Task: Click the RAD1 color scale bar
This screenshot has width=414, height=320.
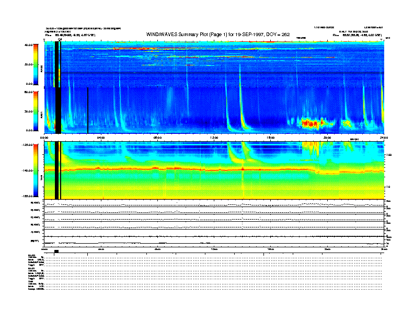Action: [36, 111]
